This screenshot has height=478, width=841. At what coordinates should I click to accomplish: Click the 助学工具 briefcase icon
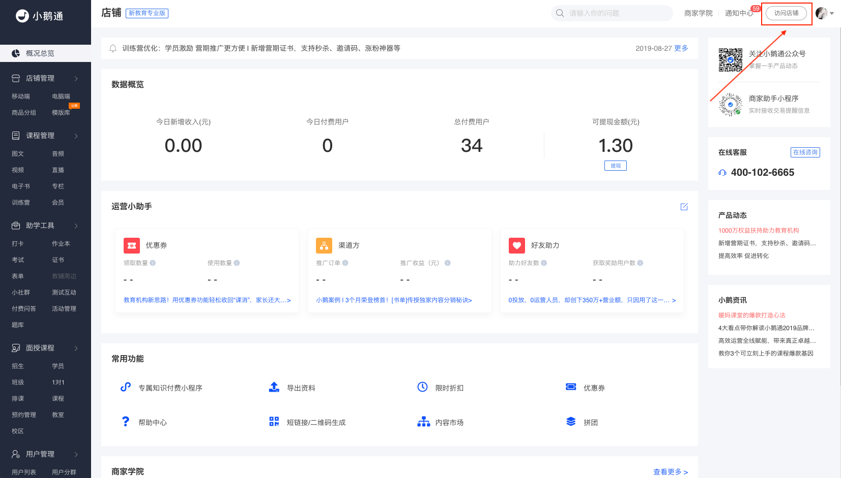(16, 226)
